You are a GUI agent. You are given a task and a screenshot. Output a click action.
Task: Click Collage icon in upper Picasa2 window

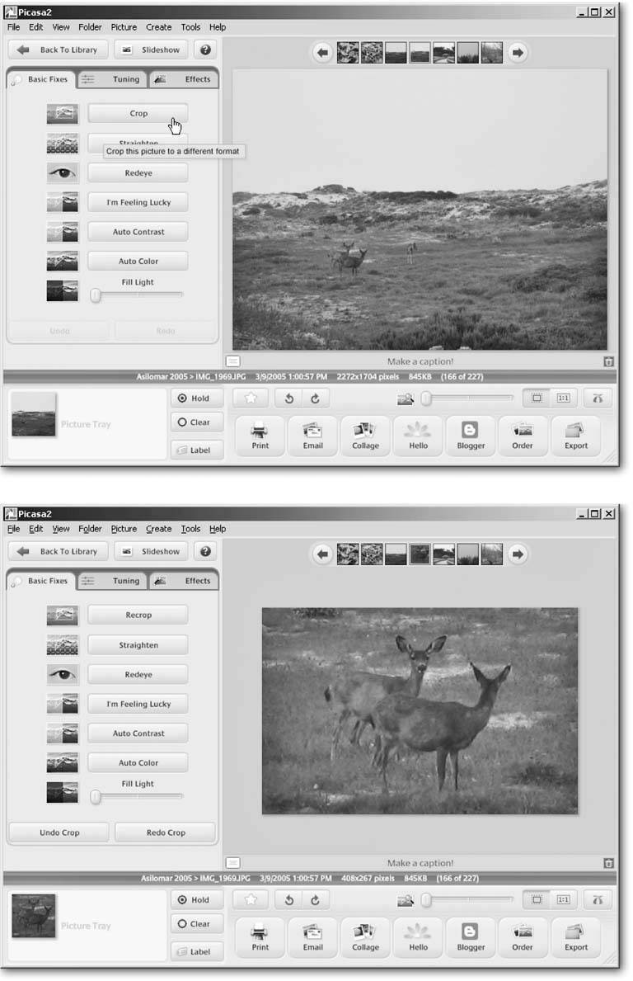366,436
